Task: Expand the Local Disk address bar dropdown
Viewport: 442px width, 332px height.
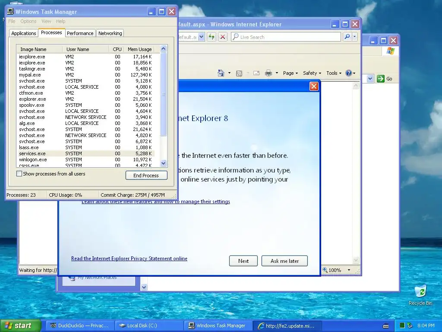Action: (370, 79)
